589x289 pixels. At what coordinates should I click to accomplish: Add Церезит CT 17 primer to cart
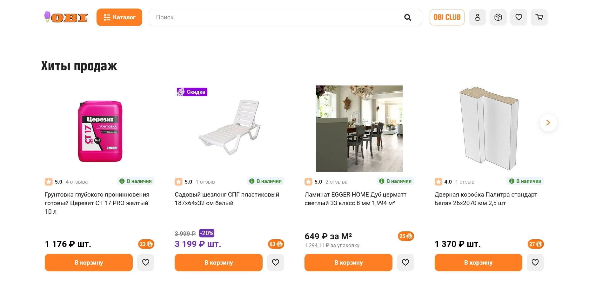[x=89, y=262]
